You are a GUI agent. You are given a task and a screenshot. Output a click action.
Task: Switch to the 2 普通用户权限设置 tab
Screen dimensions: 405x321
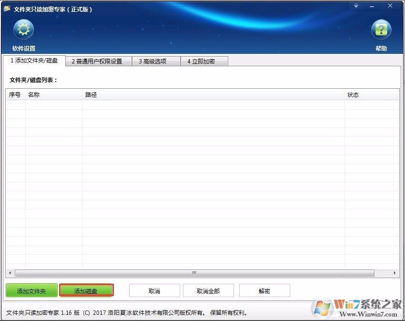click(x=98, y=61)
